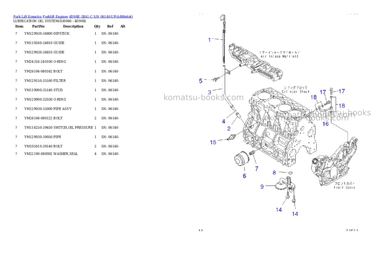Click the PartNo column header
Viewport: 372px width, 263px height.
tap(38, 26)
